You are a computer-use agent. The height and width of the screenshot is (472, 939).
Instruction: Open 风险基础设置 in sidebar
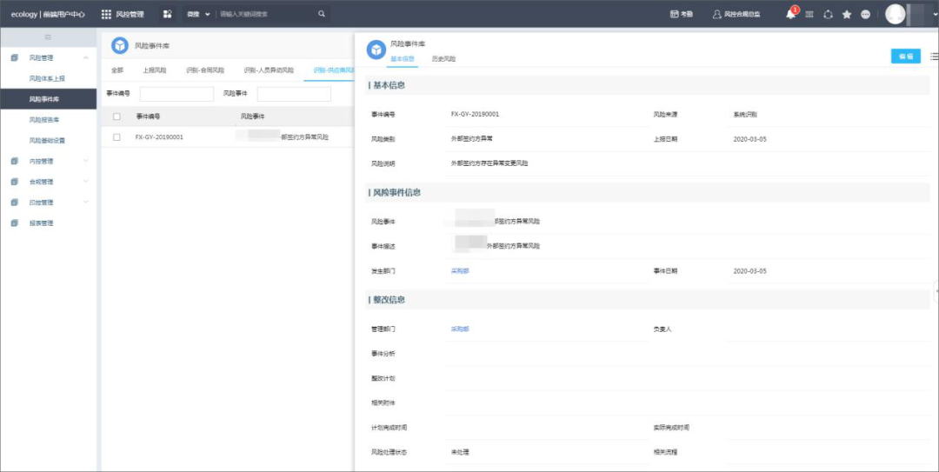point(47,141)
